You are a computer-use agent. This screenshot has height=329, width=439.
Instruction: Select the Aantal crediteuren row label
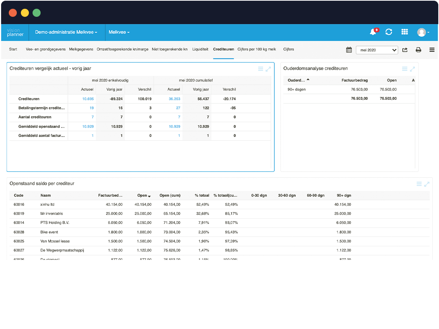pos(35,117)
